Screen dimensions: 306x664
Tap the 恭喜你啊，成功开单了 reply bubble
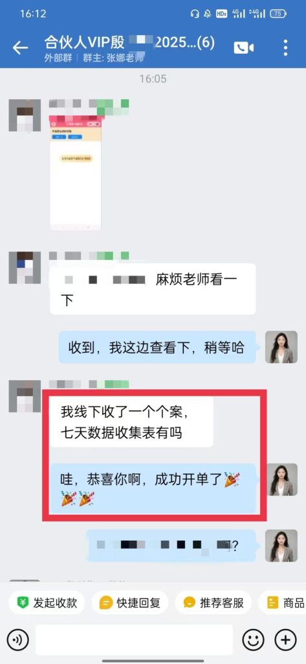(153, 488)
